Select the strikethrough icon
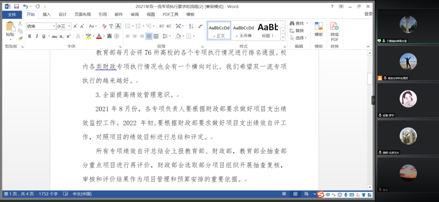Viewport: 439px width, 202px height. (x=55, y=36)
